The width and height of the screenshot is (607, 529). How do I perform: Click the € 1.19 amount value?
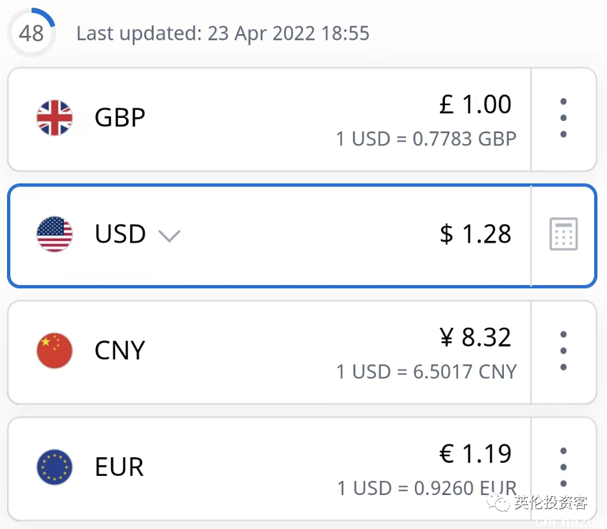pyautogui.click(x=475, y=453)
